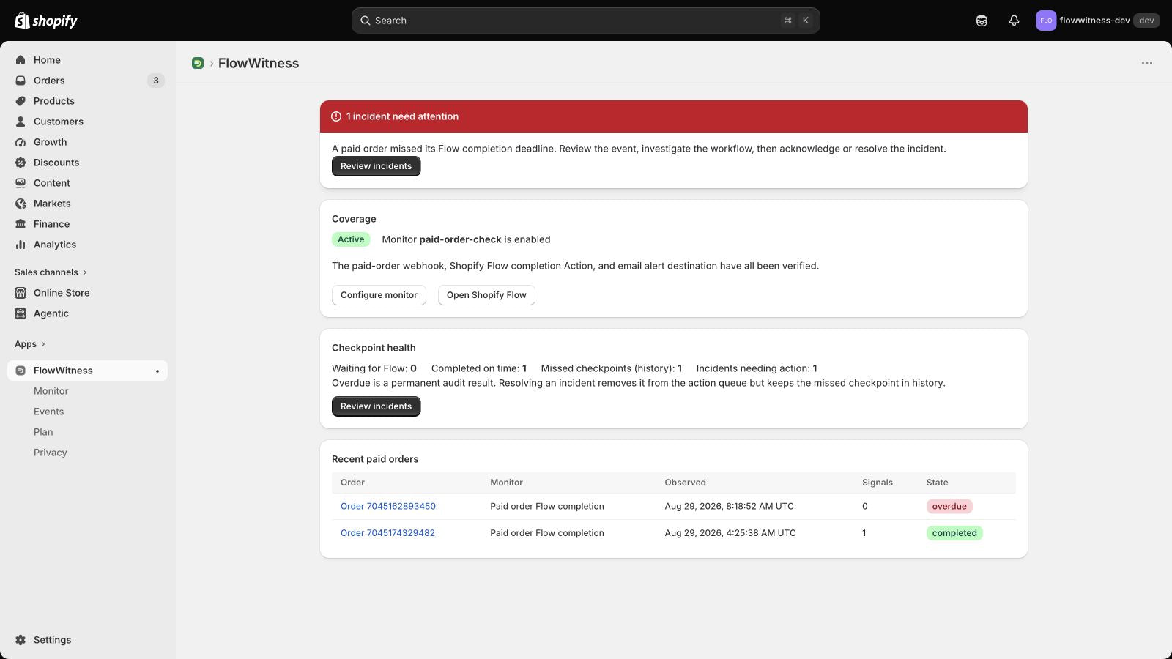Screen dimensions: 1172x659
Task: Click the Configure monitor button
Action: coord(379,295)
